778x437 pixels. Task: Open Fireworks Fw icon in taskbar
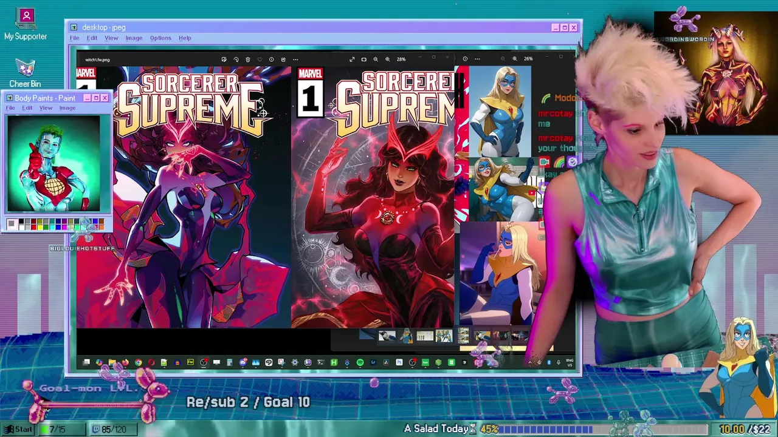coord(190,362)
